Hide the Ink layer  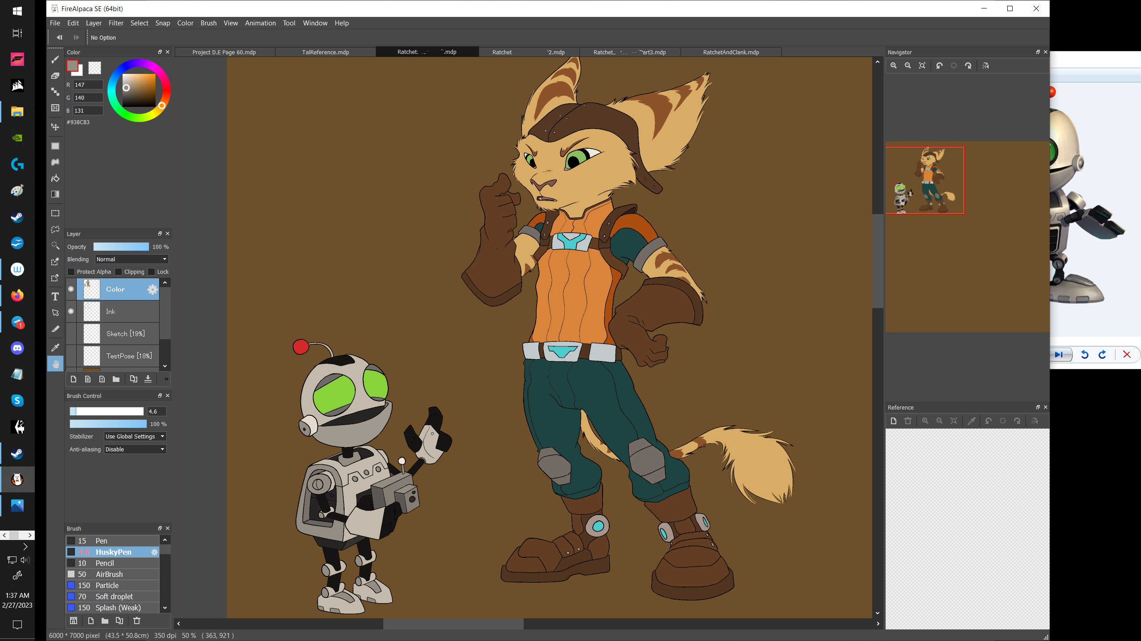pyautogui.click(x=71, y=311)
